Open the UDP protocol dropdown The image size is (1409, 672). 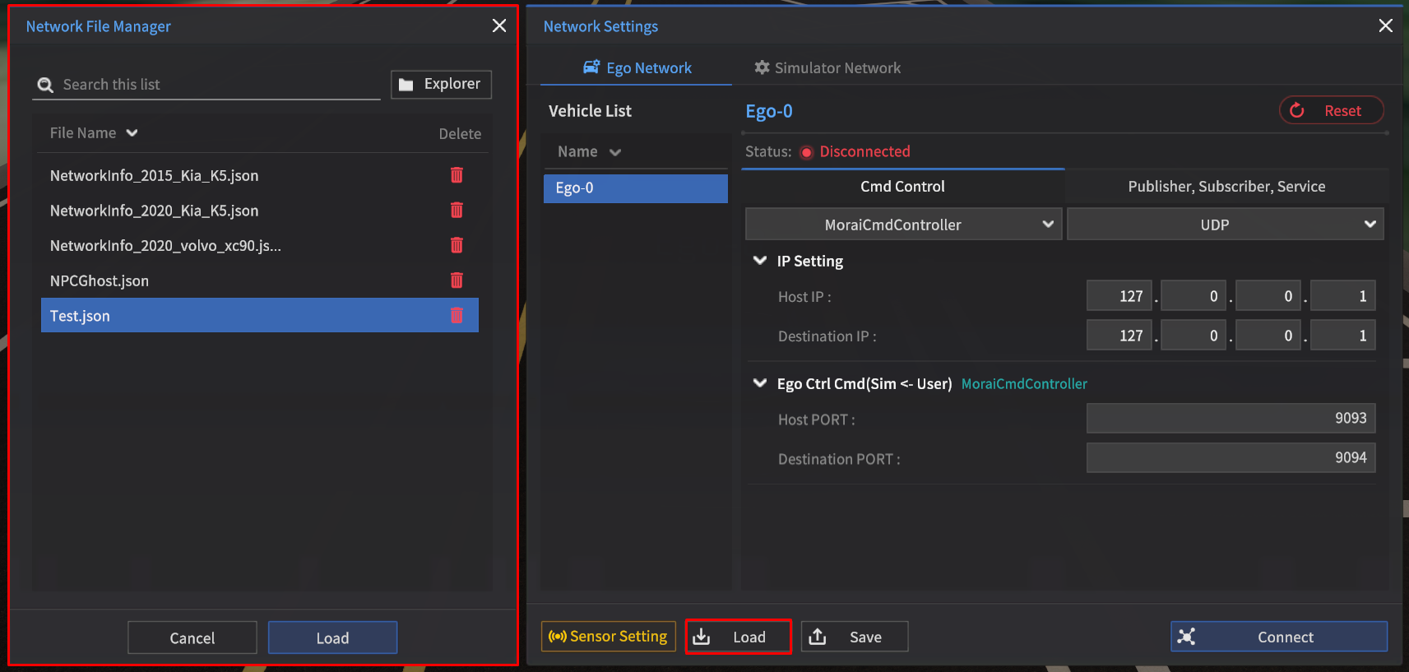[1225, 225]
